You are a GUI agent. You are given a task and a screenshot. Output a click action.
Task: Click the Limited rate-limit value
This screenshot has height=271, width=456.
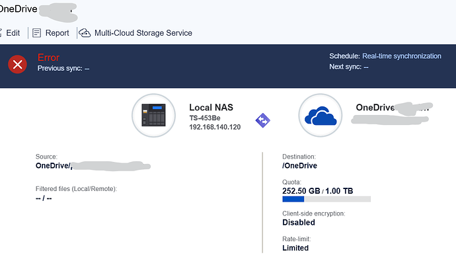click(x=295, y=248)
